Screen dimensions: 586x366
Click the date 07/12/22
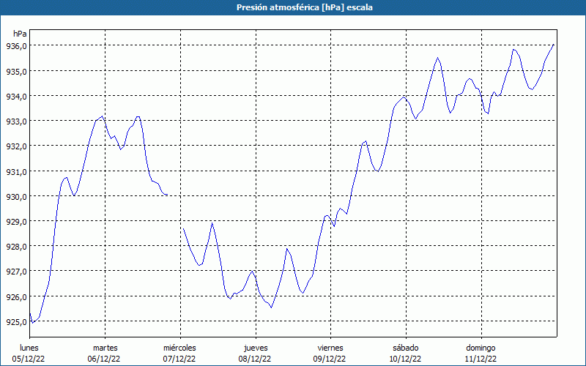(179, 359)
